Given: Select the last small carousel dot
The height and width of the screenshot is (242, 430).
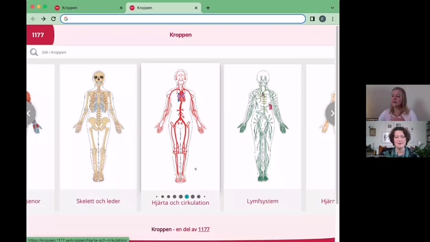Looking at the screenshot, I should (204, 197).
